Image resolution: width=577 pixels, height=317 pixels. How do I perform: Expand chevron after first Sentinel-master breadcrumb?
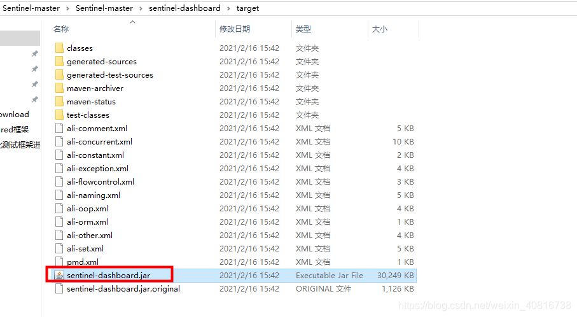[68, 8]
